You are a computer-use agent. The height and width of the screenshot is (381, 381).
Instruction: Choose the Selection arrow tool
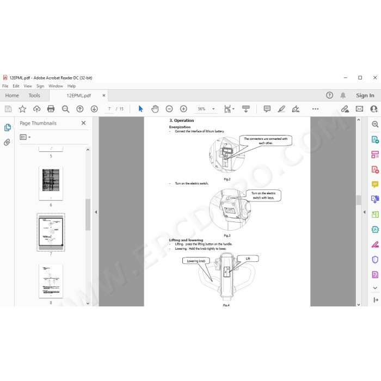[x=140, y=109]
